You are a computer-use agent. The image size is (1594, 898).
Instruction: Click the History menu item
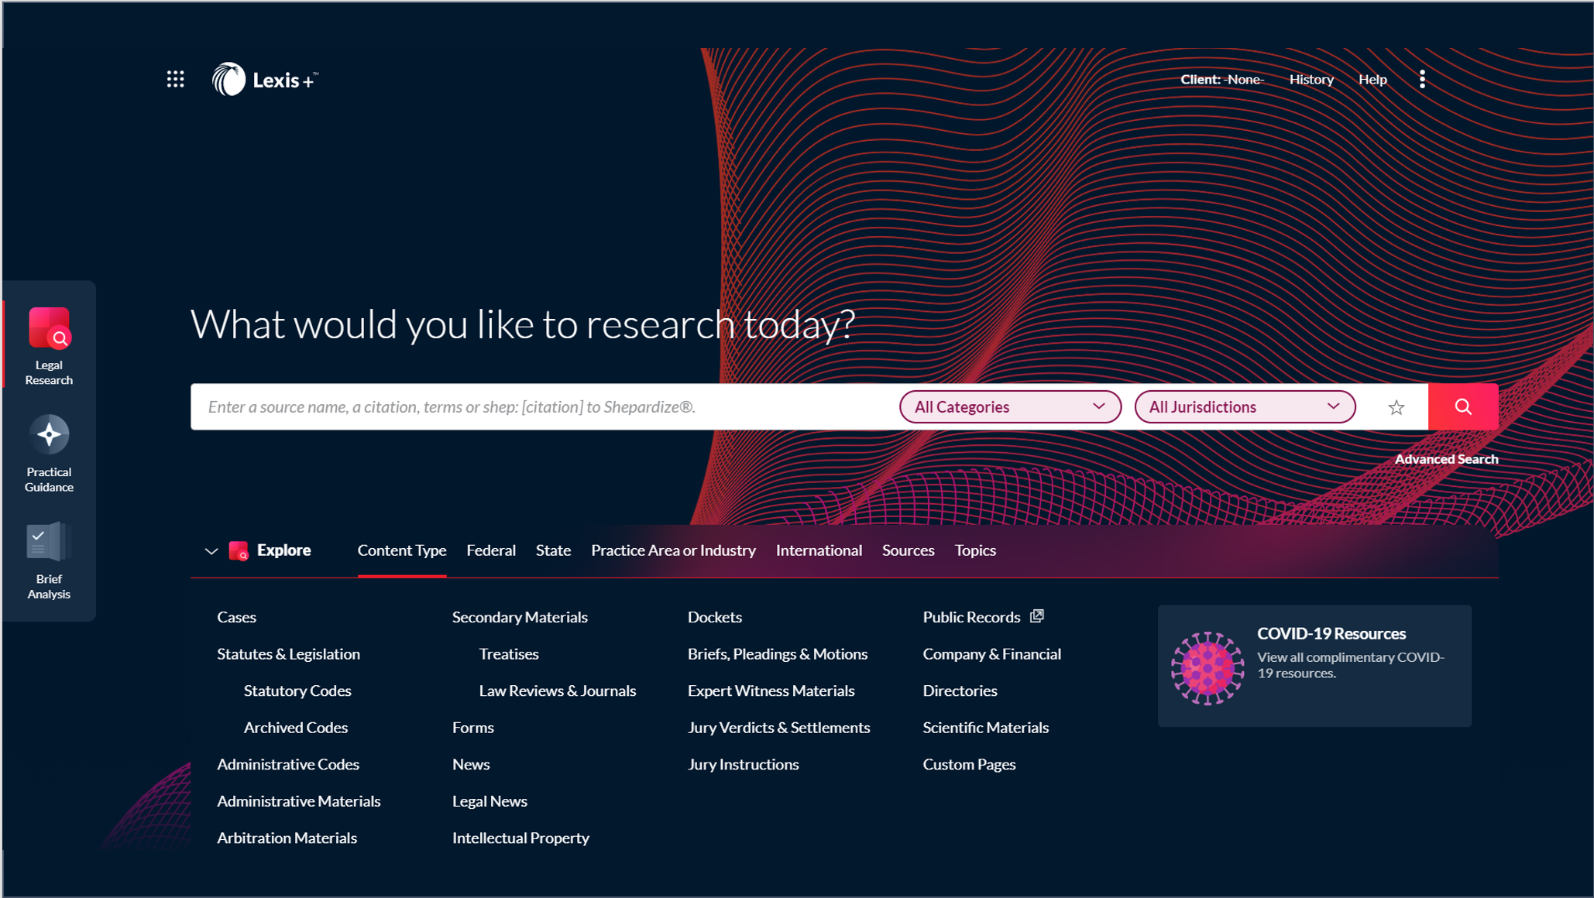pyautogui.click(x=1309, y=79)
